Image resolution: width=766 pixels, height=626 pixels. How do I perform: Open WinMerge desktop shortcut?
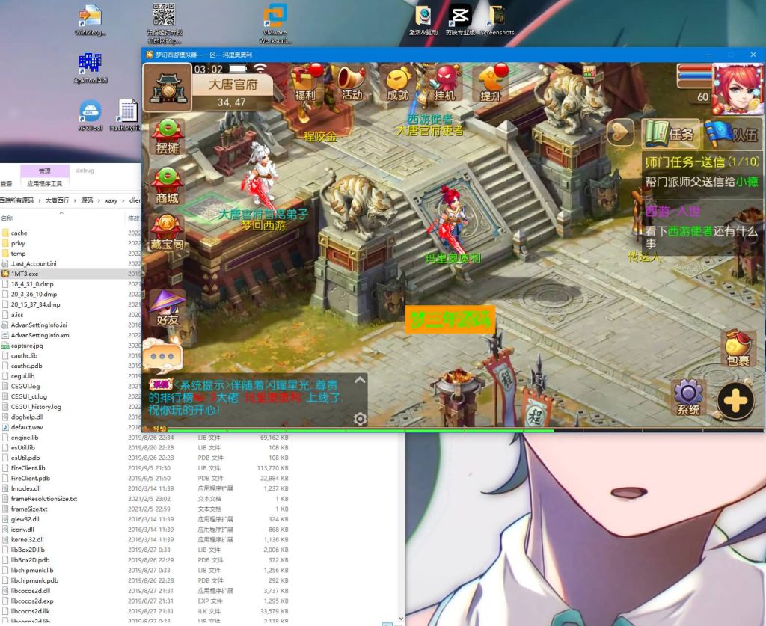(91, 20)
